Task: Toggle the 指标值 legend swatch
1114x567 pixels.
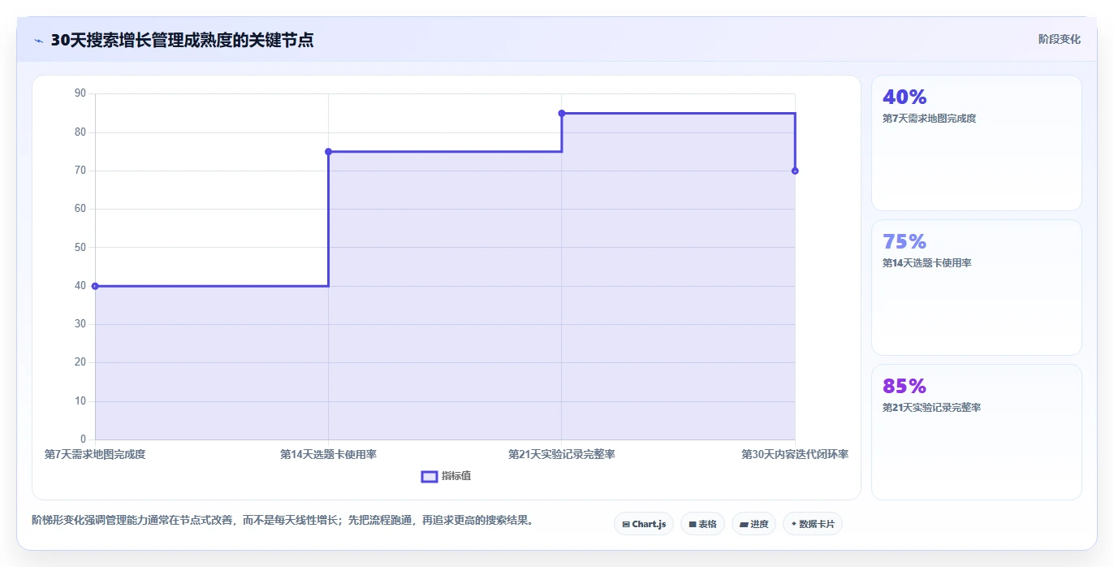Action: point(430,476)
